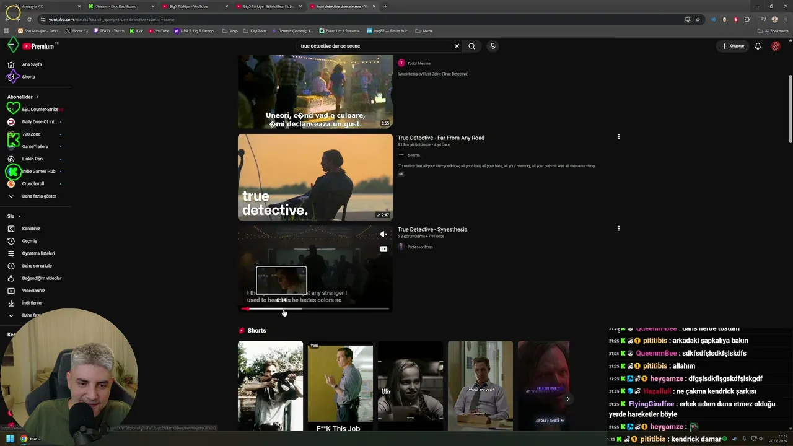
Task: Open the Kick bookmark
Action: 137,31
